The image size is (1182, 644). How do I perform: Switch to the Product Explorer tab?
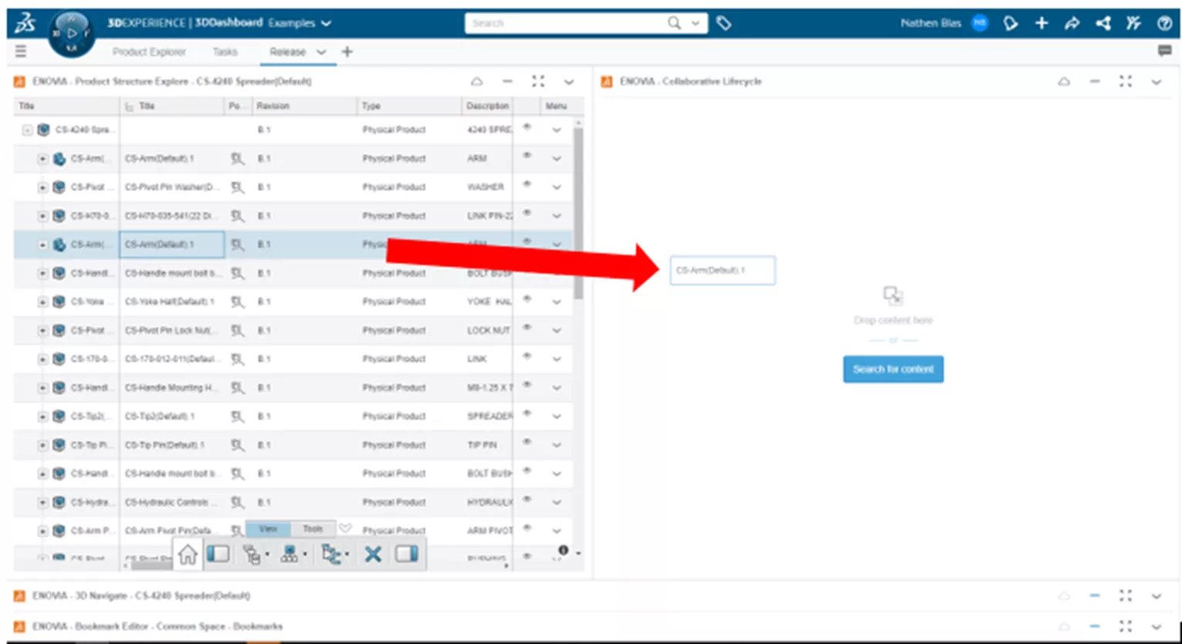coord(149,52)
